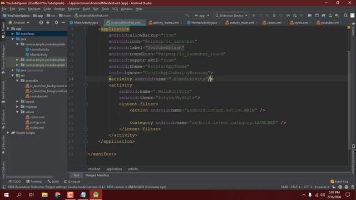
Task: Click the Camtasia taskbar icon
Action: [70, 195]
